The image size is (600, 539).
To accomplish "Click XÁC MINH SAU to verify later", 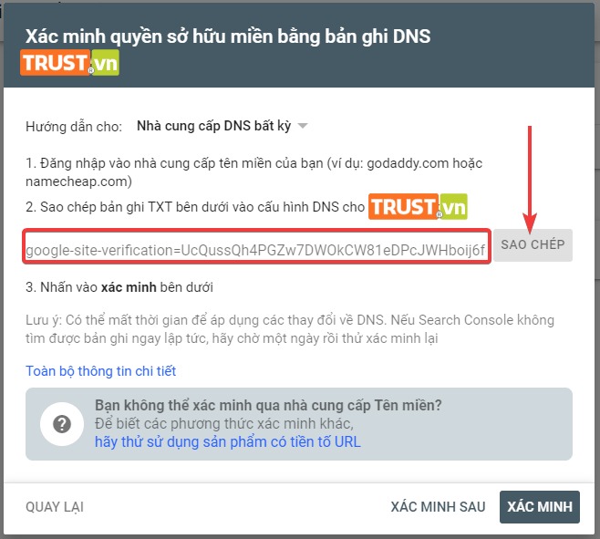I will pyautogui.click(x=438, y=507).
